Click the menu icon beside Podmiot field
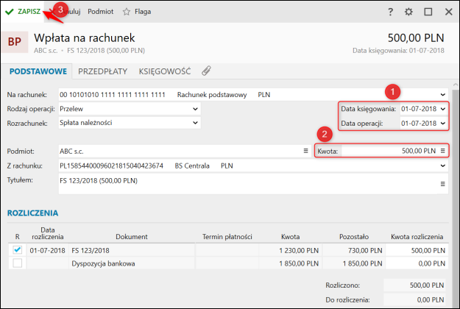This screenshot has height=309, width=460. coord(305,151)
